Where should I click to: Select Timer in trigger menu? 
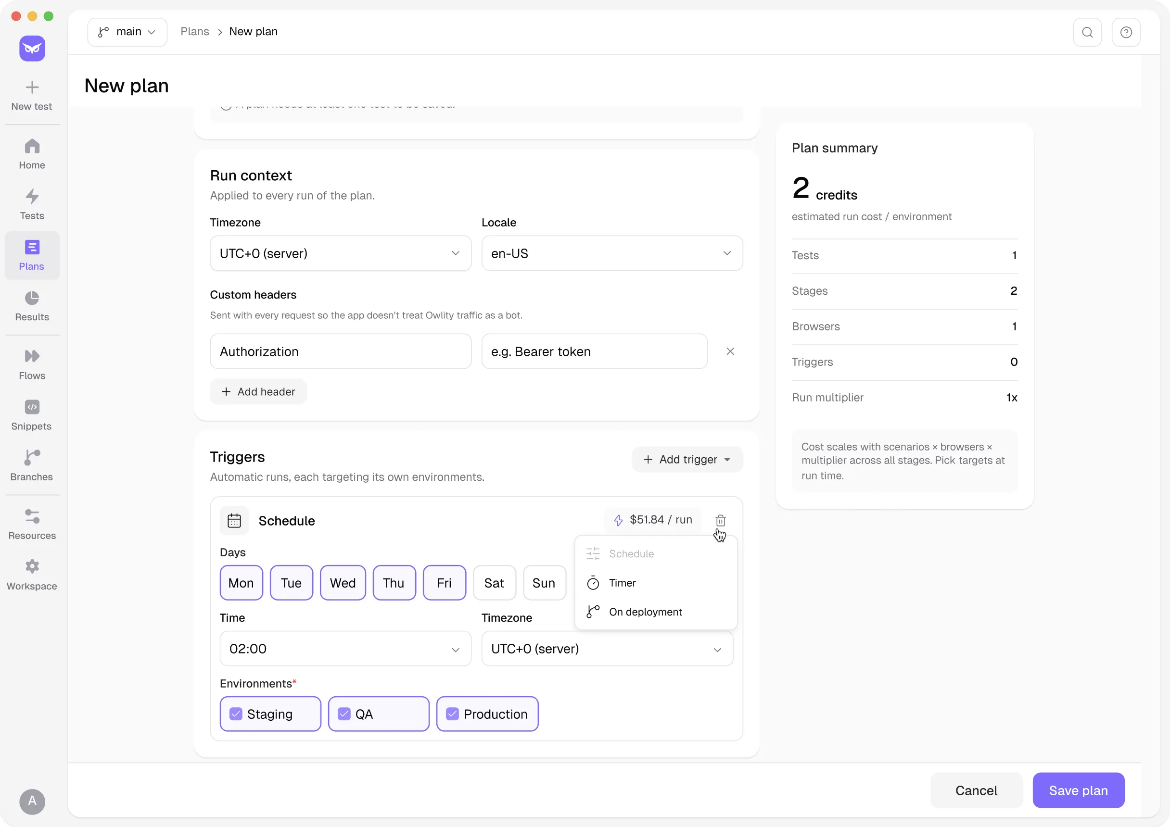(x=656, y=583)
